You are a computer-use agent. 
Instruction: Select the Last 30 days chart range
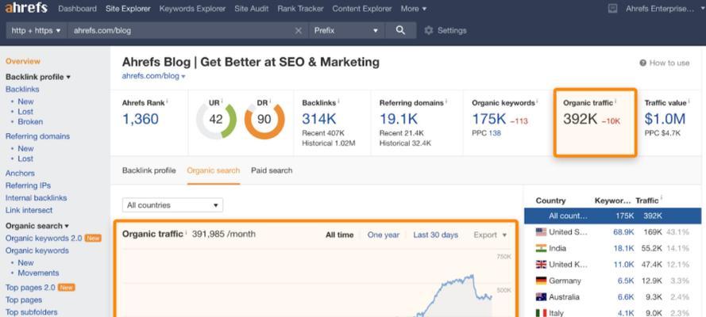[435, 235]
